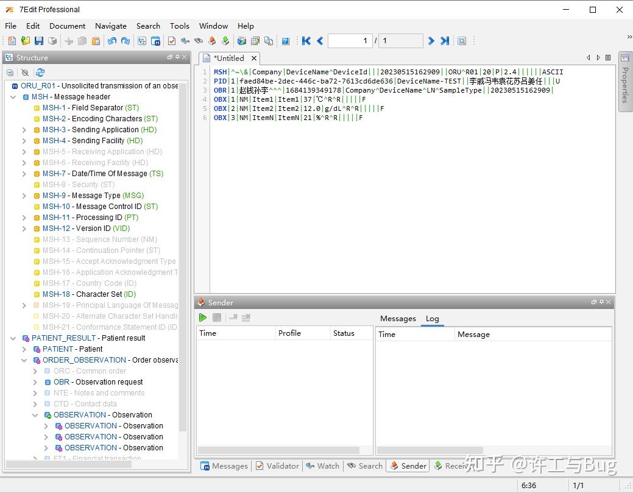This screenshot has width=633, height=493.
Task: Click the Undo arrow in the toolbar
Action: 112,41
